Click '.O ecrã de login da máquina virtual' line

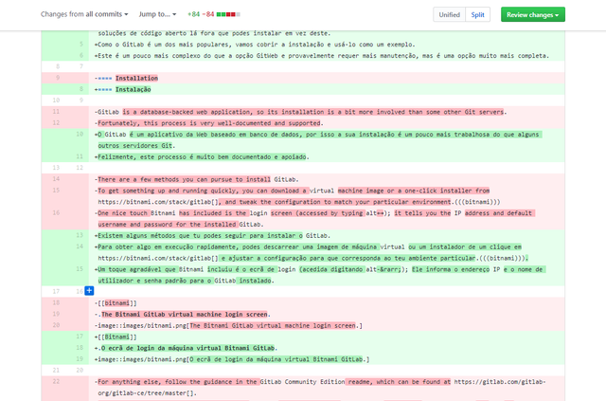tap(303, 348)
